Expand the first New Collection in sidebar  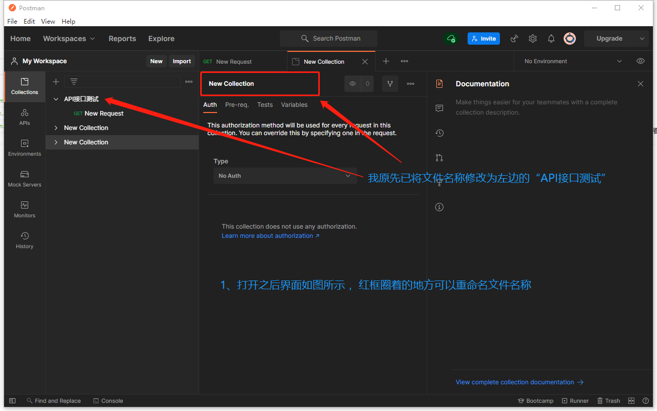56,128
